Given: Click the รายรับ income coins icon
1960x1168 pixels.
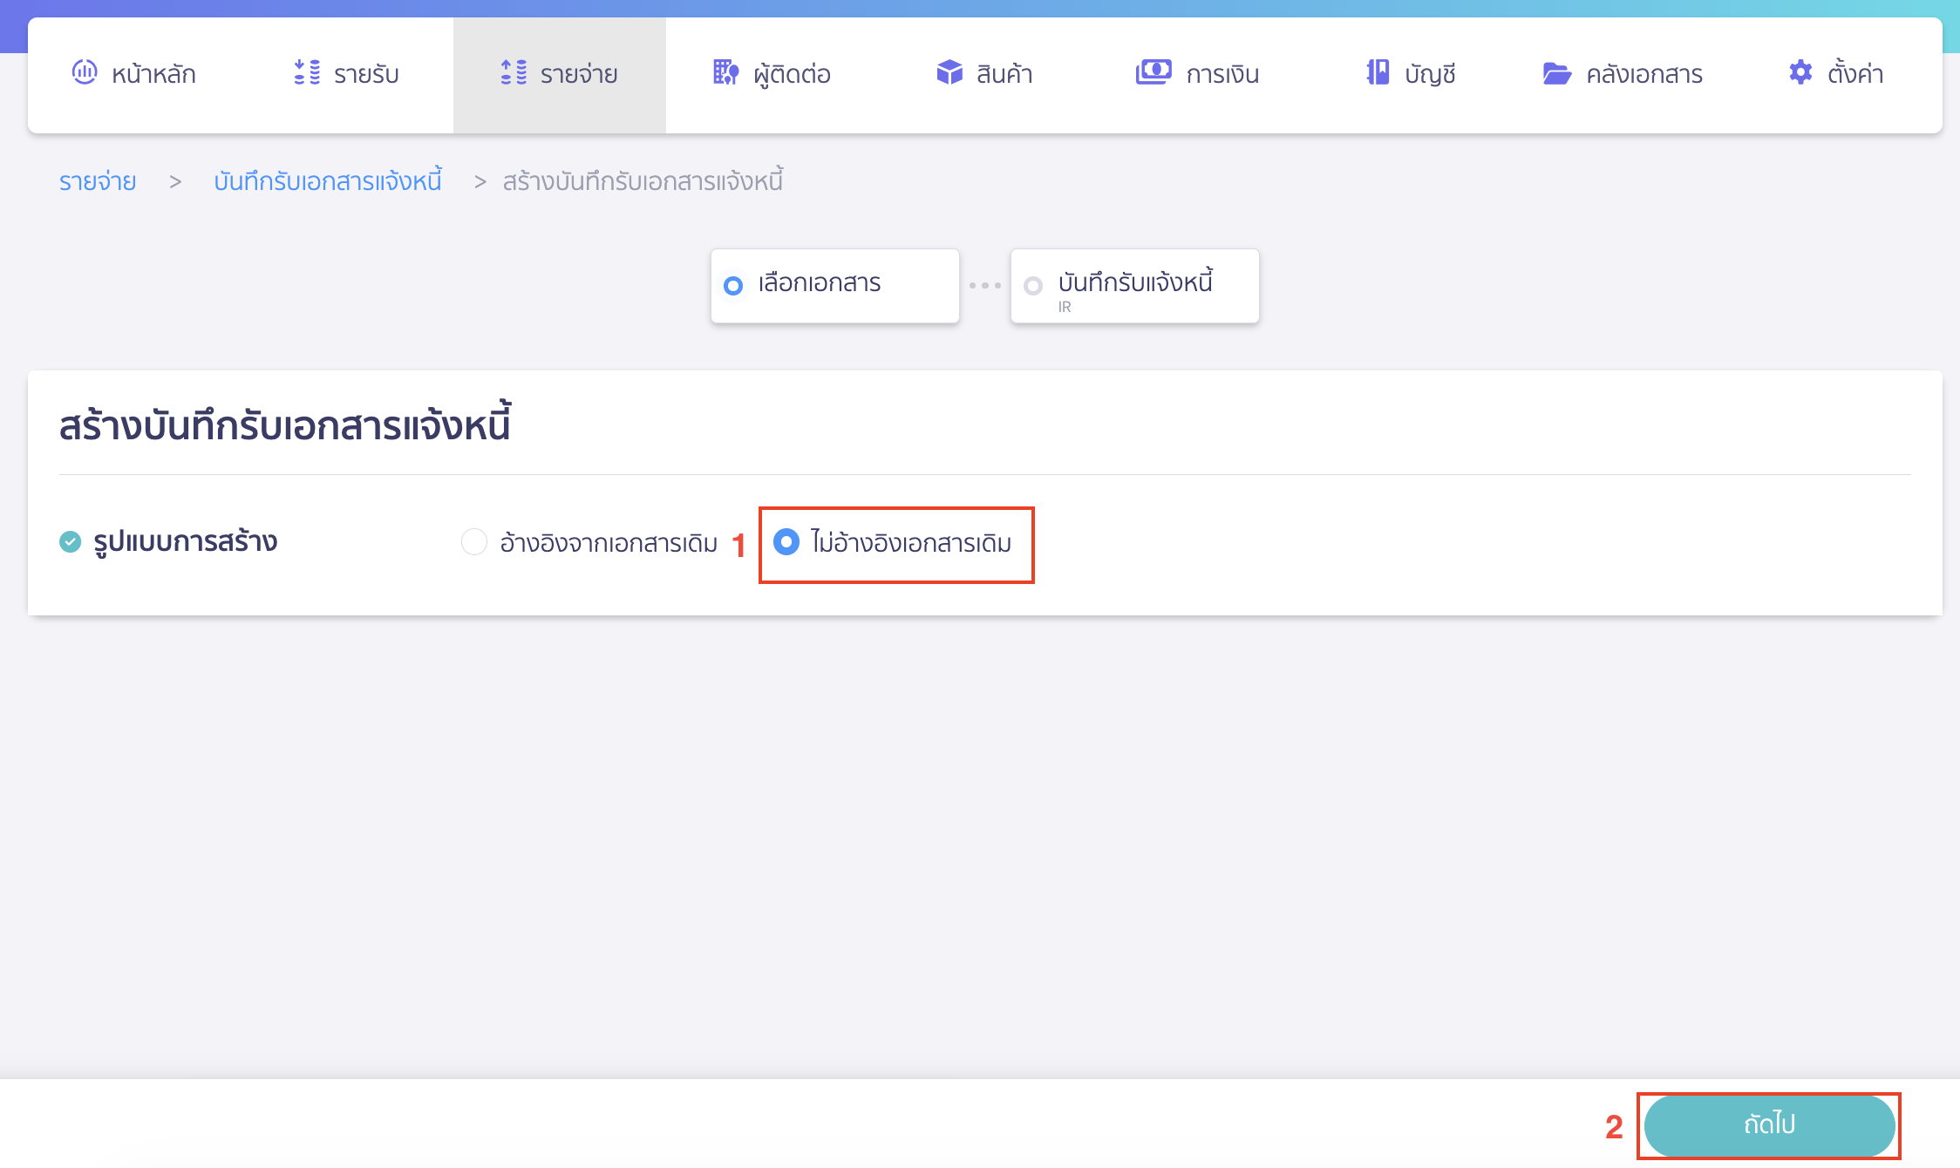Looking at the screenshot, I should (307, 72).
